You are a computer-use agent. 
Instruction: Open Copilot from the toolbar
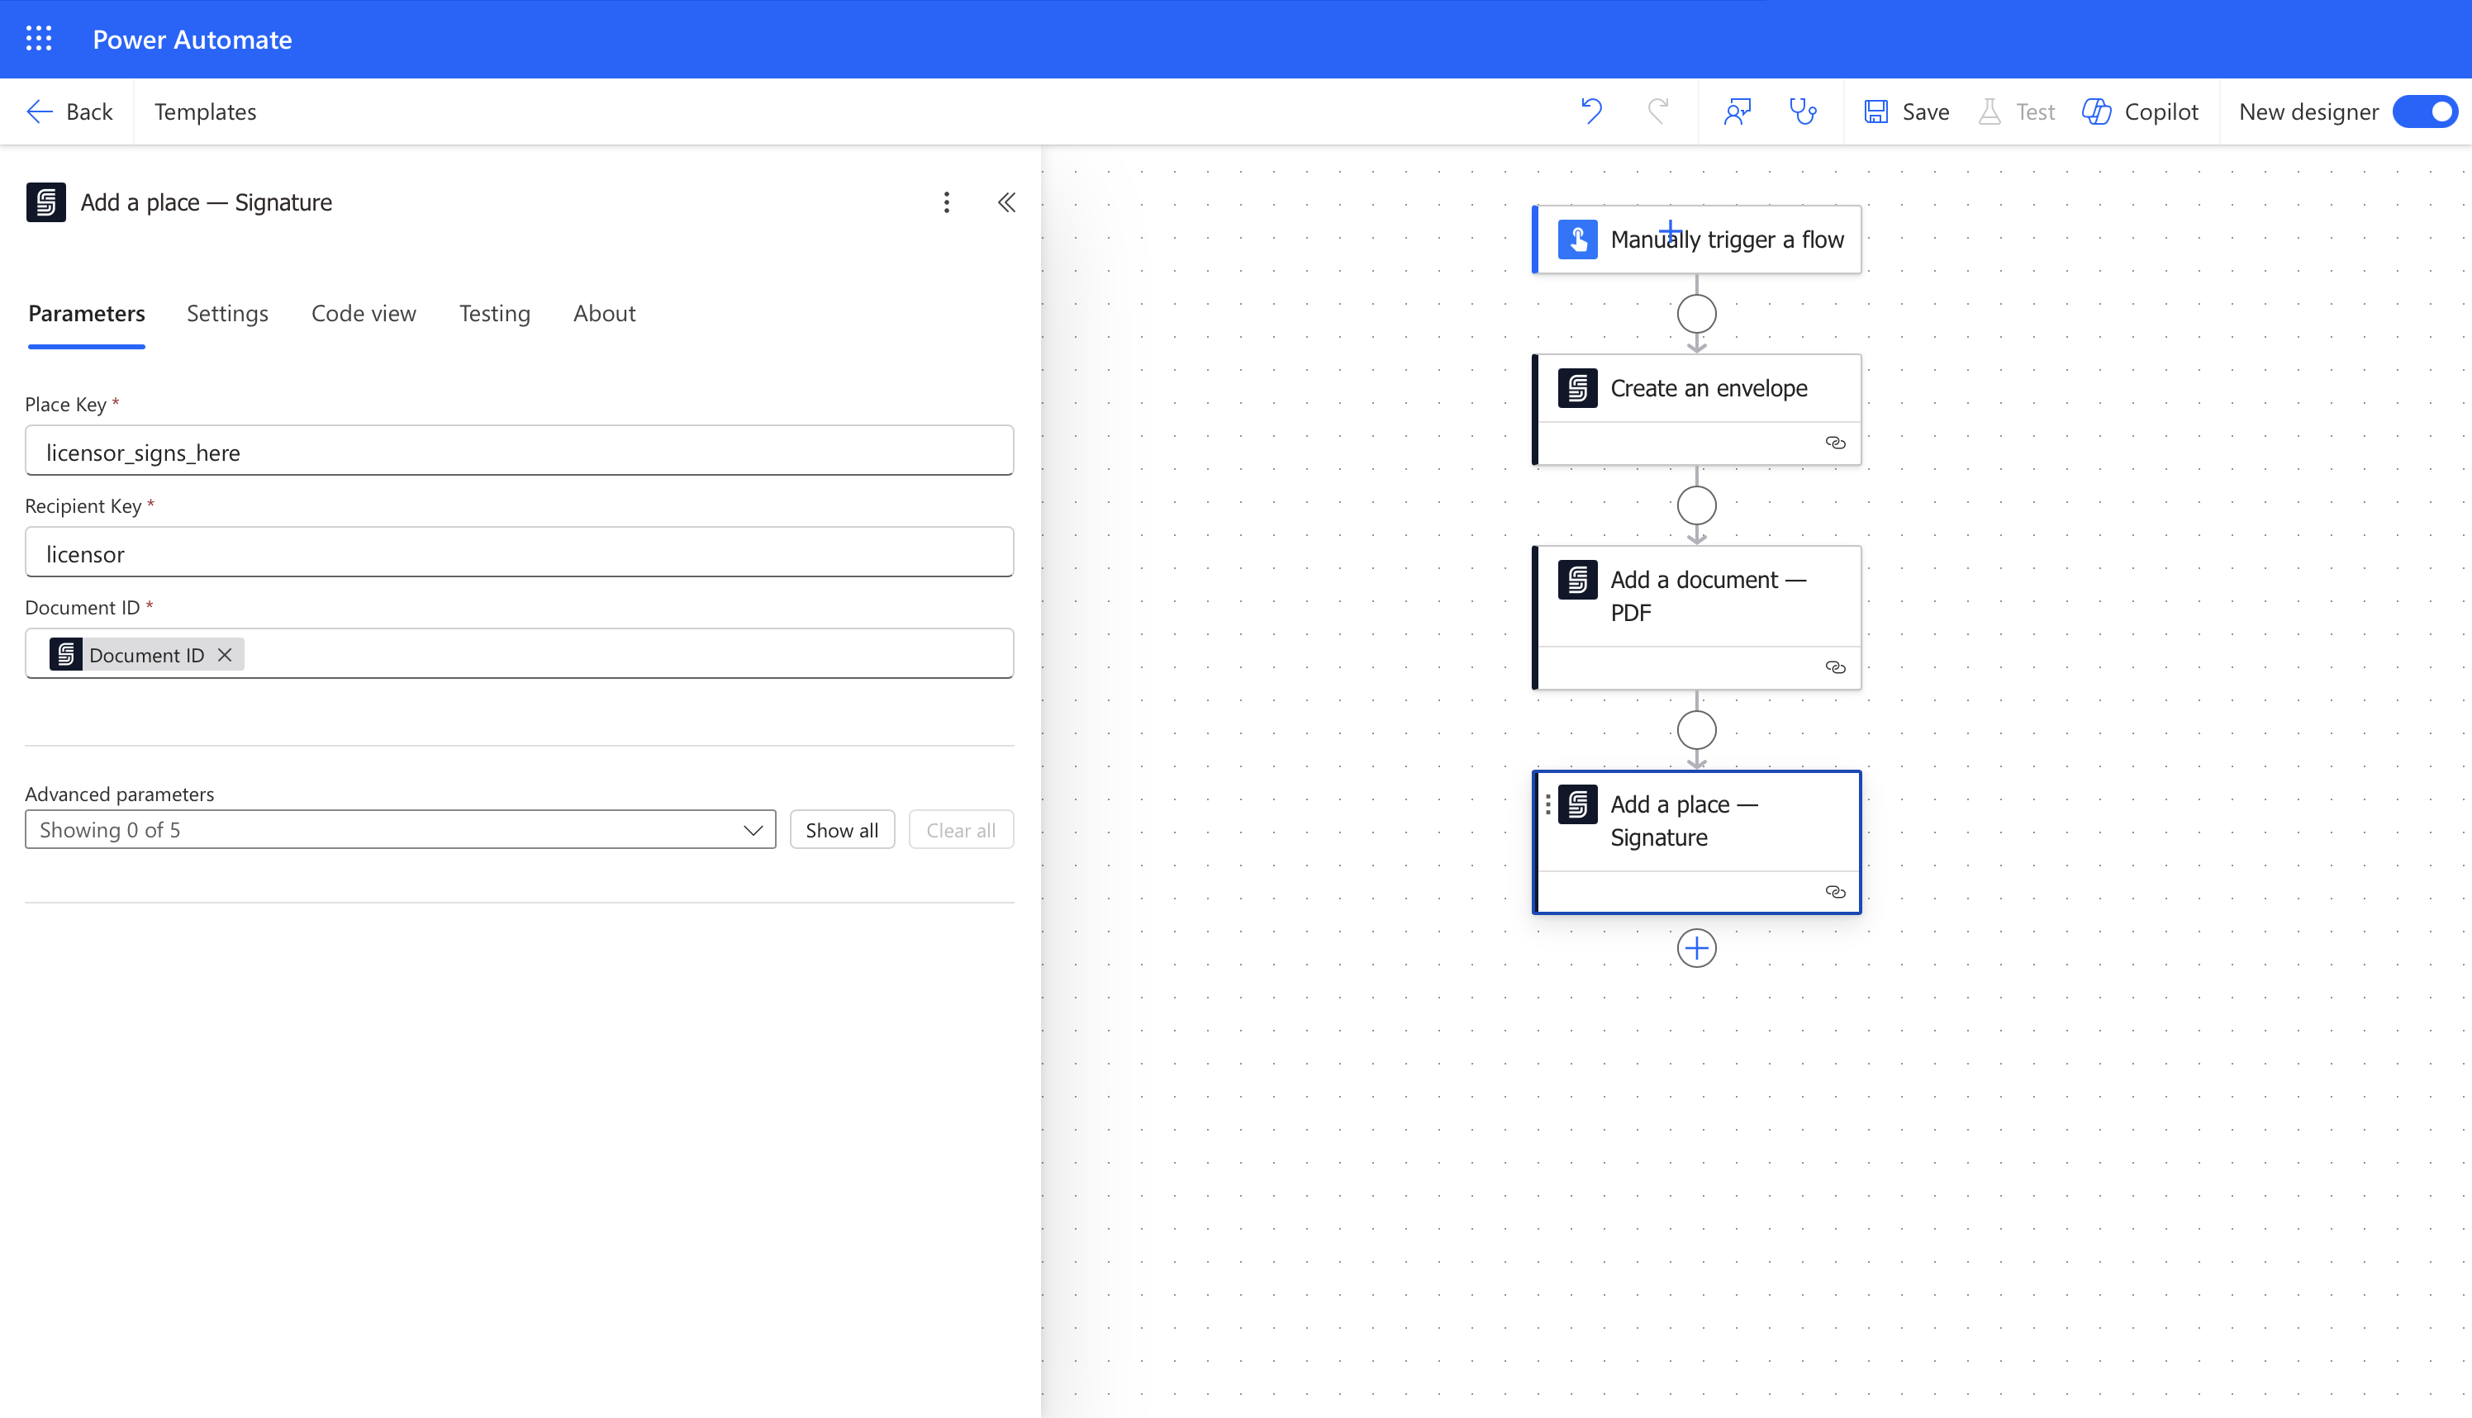2141,112
